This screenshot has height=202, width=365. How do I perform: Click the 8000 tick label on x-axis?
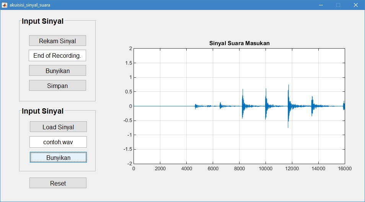(x=239, y=168)
